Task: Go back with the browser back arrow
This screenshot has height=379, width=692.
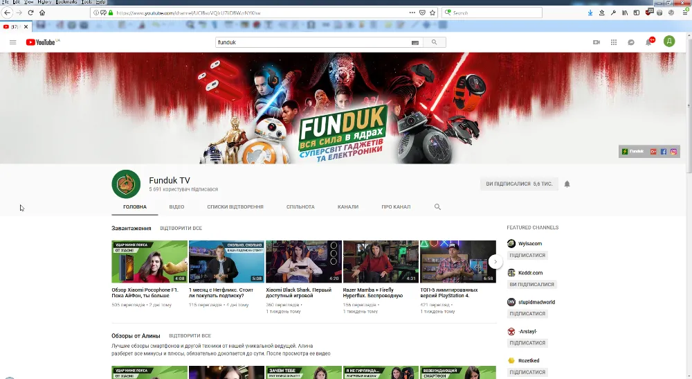Action: (7, 12)
